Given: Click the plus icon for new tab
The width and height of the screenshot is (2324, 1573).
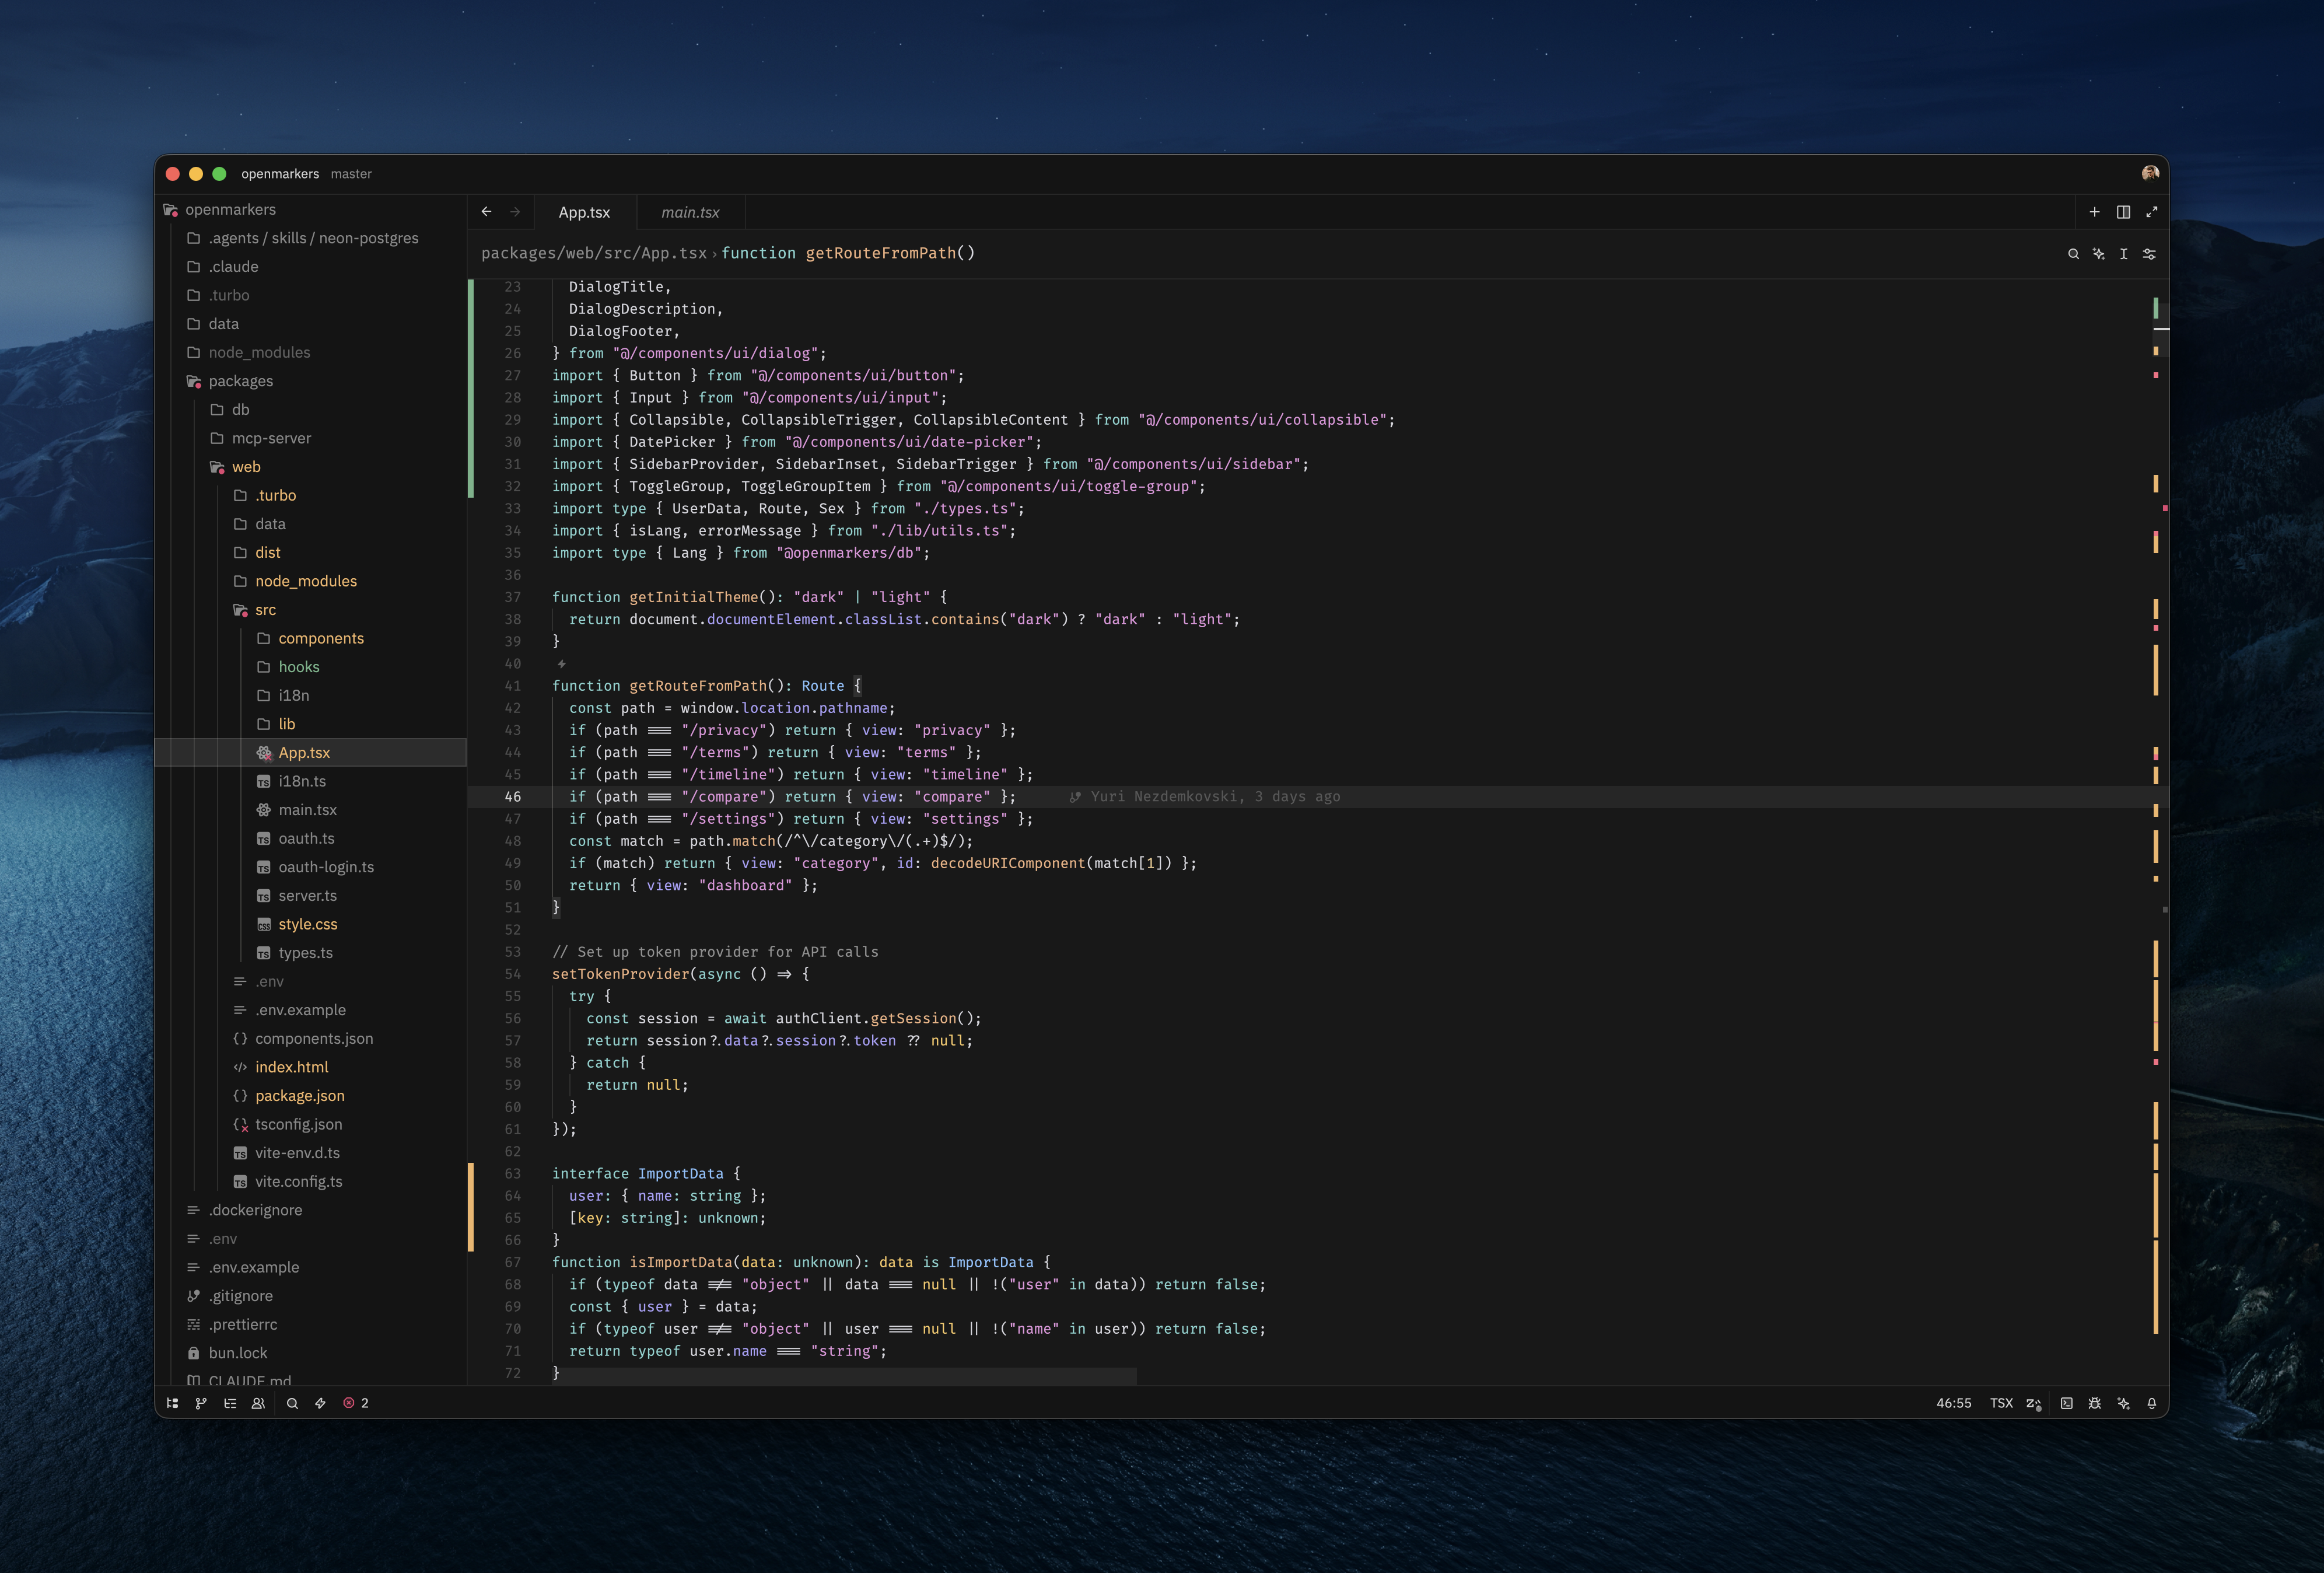Looking at the screenshot, I should click(x=2095, y=212).
